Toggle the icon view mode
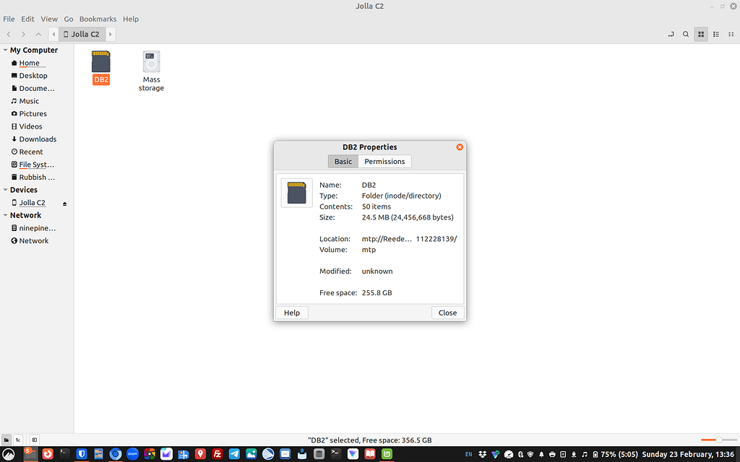 (700, 34)
